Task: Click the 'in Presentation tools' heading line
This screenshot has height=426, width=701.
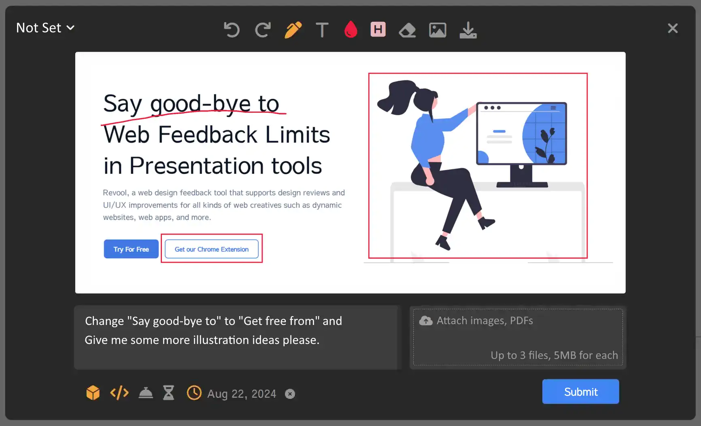Action: (x=213, y=166)
